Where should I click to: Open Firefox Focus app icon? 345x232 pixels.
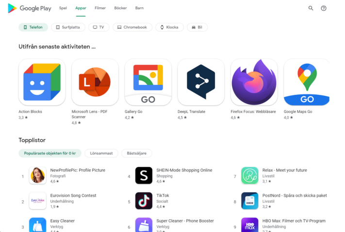(254, 82)
